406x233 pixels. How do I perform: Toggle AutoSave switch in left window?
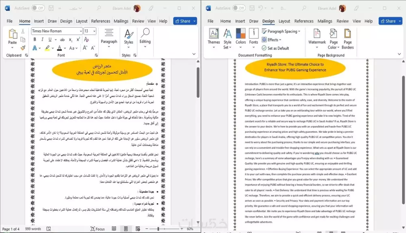(38, 8)
